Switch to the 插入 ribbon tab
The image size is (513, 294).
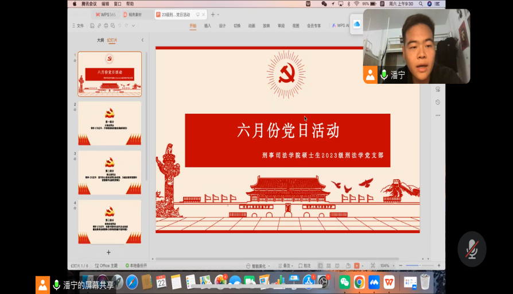pyautogui.click(x=208, y=26)
